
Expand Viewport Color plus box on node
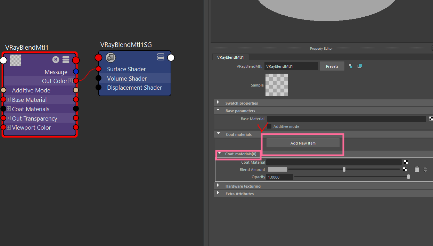click(x=9, y=127)
